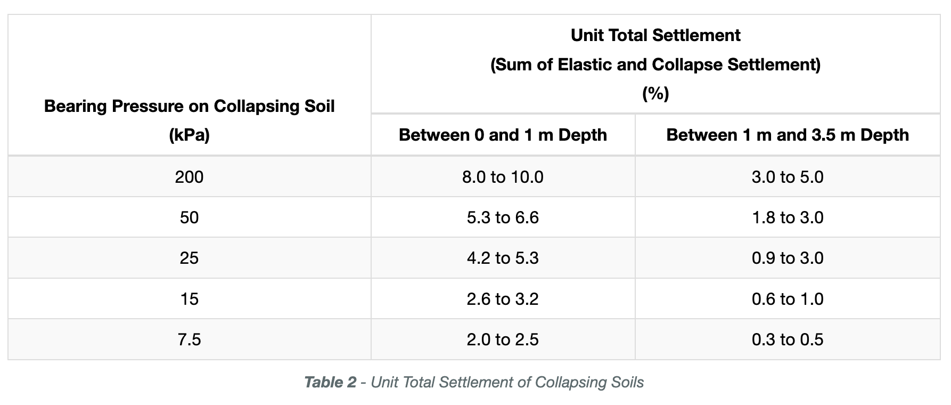Select the 50 kPa bearing pressure cell
The width and height of the screenshot is (951, 405).
[189, 217]
